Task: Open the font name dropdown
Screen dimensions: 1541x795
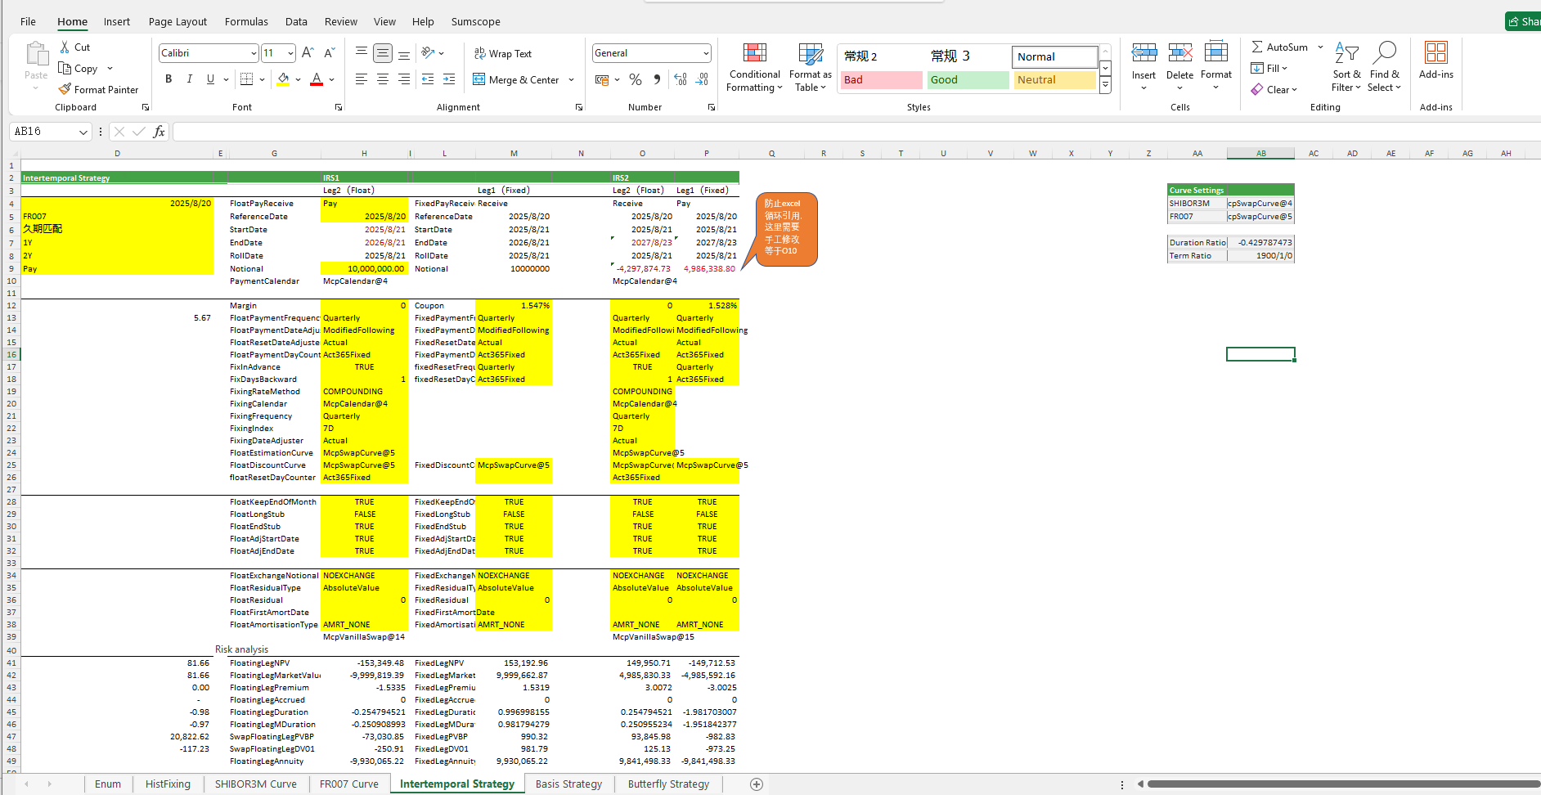Action: pyautogui.click(x=254, y=53)
